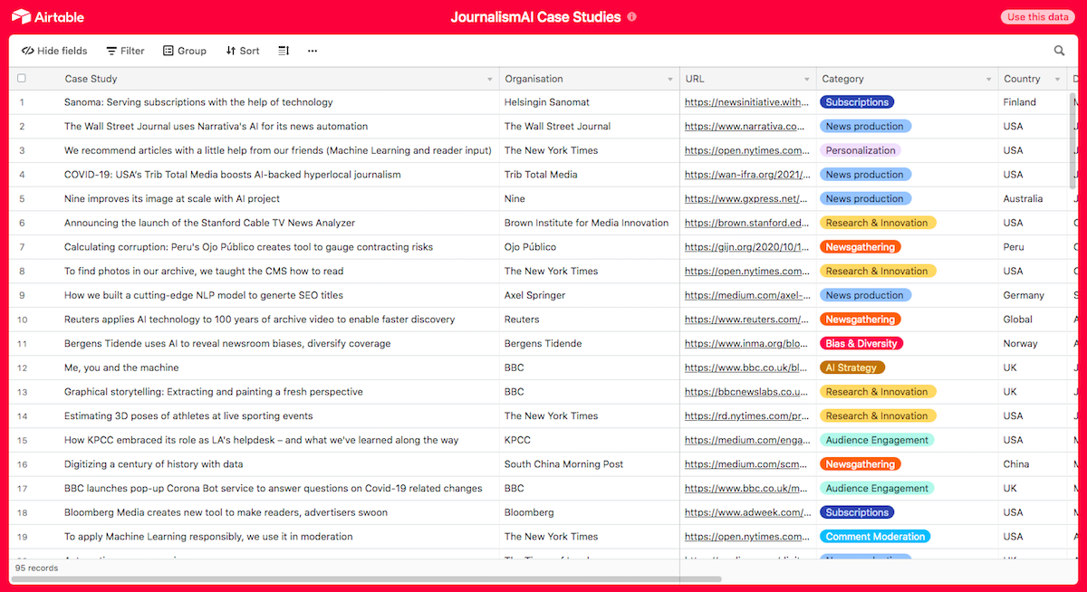
Task: Toggle the select all rows checkbox
Action: tap(22, 79)
